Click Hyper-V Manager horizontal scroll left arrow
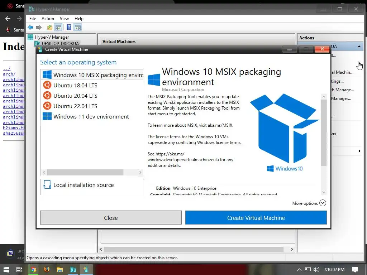Image resolution: width=367 pixels, height=275 pixels. pos(101,249)
